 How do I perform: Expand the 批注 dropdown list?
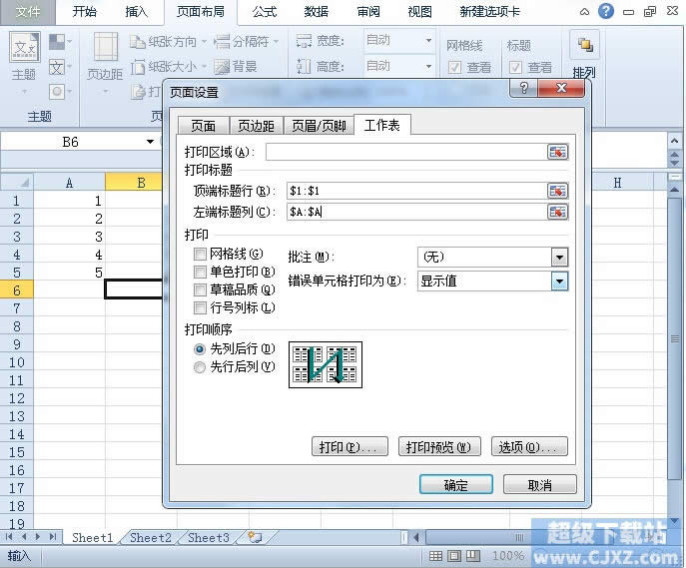(x=558, y=257)
